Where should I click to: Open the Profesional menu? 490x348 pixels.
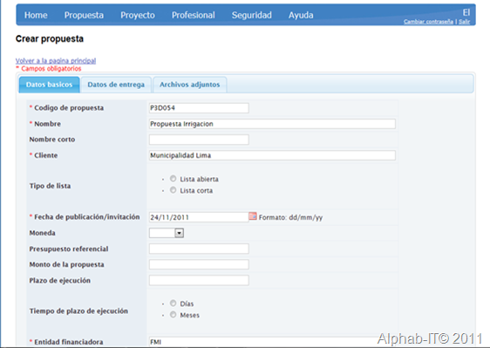[194, 15]
